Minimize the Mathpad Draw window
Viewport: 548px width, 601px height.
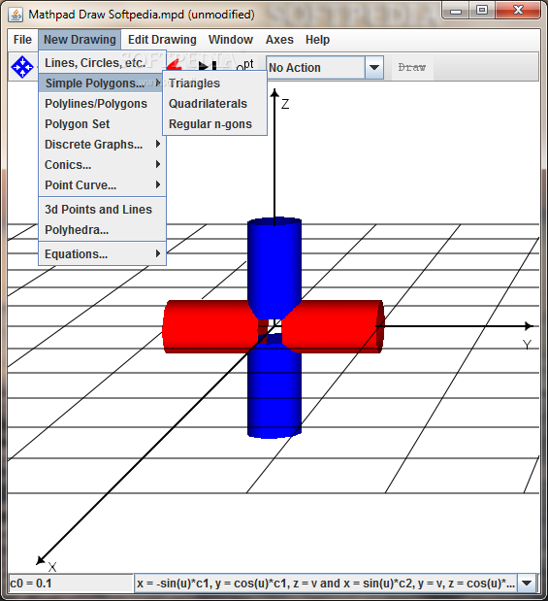click(x=456, y=11)
